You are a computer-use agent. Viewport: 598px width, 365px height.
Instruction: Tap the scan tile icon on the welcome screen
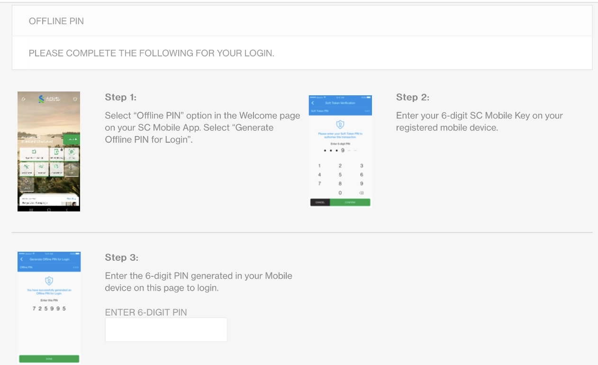coord(72,154)
